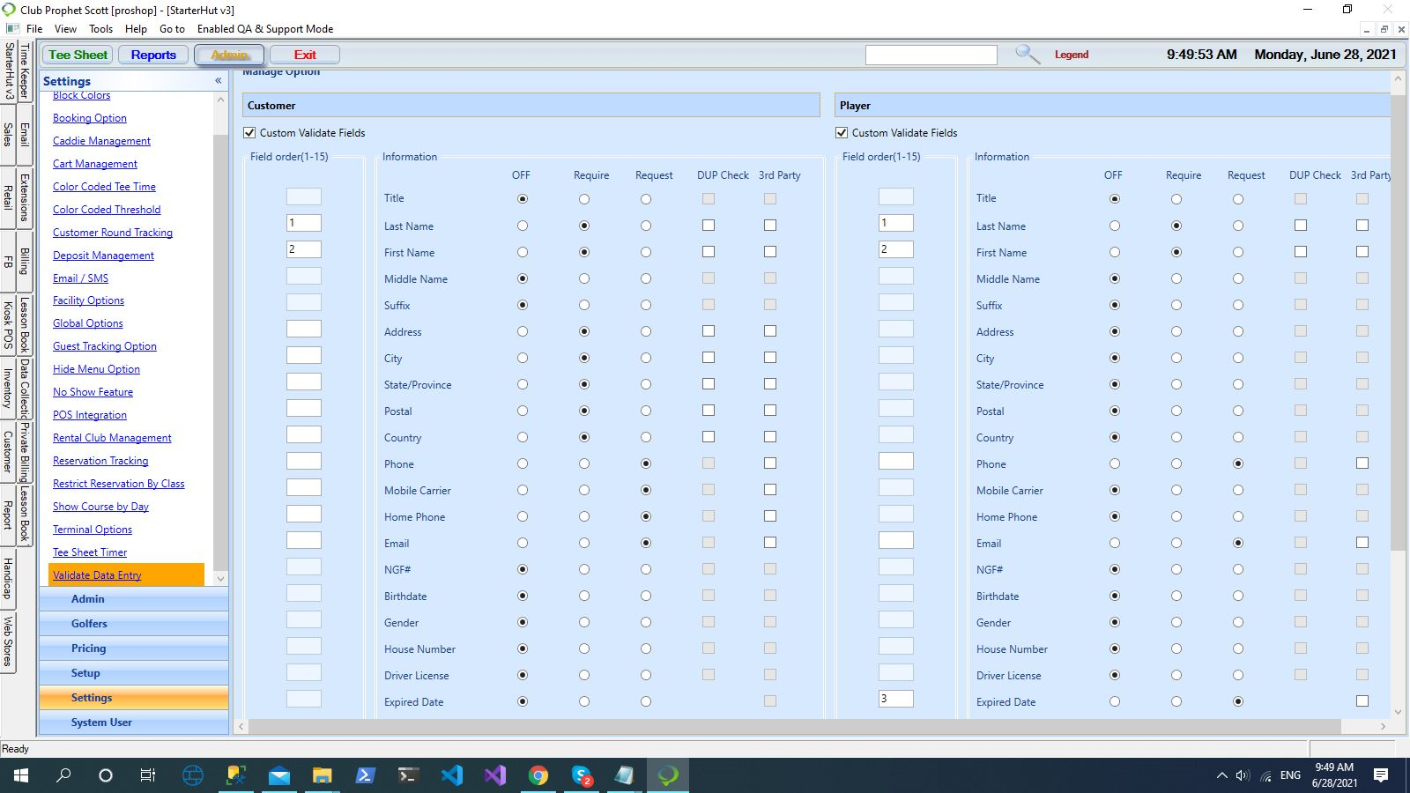Click the horizontal scrollbar at bottom
This screenshot has width=1410, height=793.
pos(793,727)
